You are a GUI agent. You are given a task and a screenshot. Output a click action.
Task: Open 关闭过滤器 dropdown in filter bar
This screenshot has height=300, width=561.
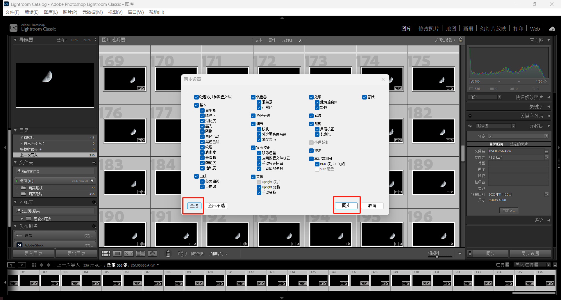(x=445, y=40)
